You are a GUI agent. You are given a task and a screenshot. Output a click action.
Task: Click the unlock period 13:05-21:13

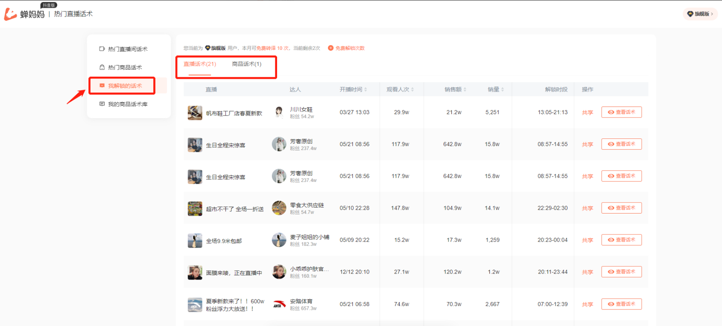(x=552, y=113)
